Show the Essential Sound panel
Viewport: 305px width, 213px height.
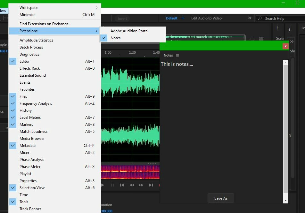[55, 75]
